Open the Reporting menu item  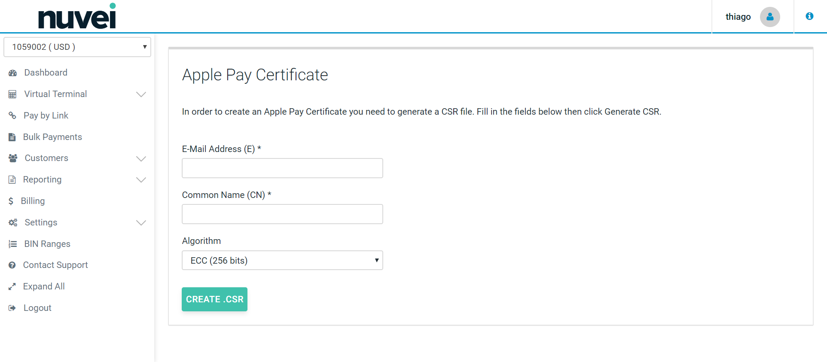click(42, 179)
